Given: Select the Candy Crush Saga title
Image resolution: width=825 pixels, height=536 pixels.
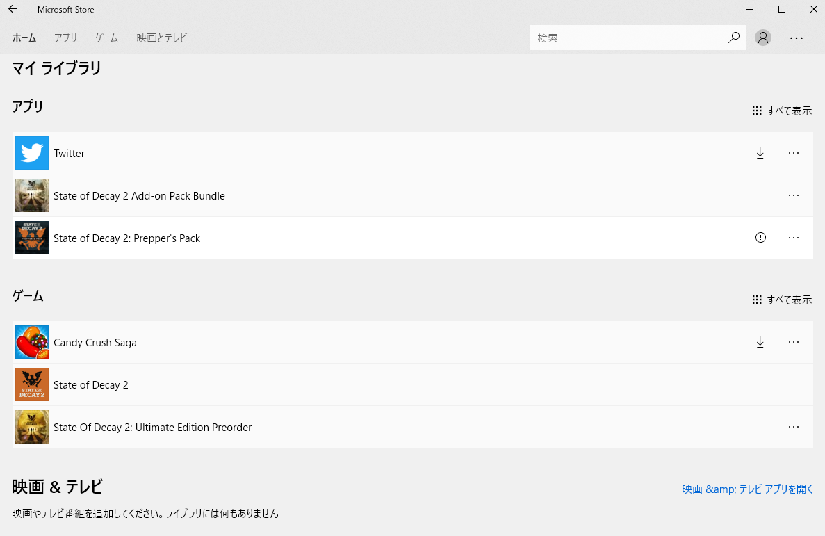Looking at the screenshot, I should tap(95, 343).
